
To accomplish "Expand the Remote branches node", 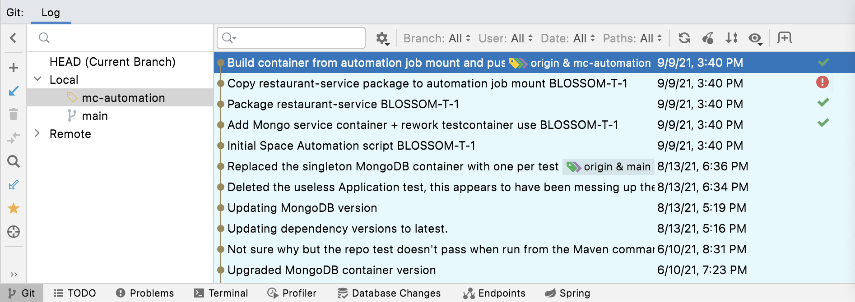I will point(38,133).
